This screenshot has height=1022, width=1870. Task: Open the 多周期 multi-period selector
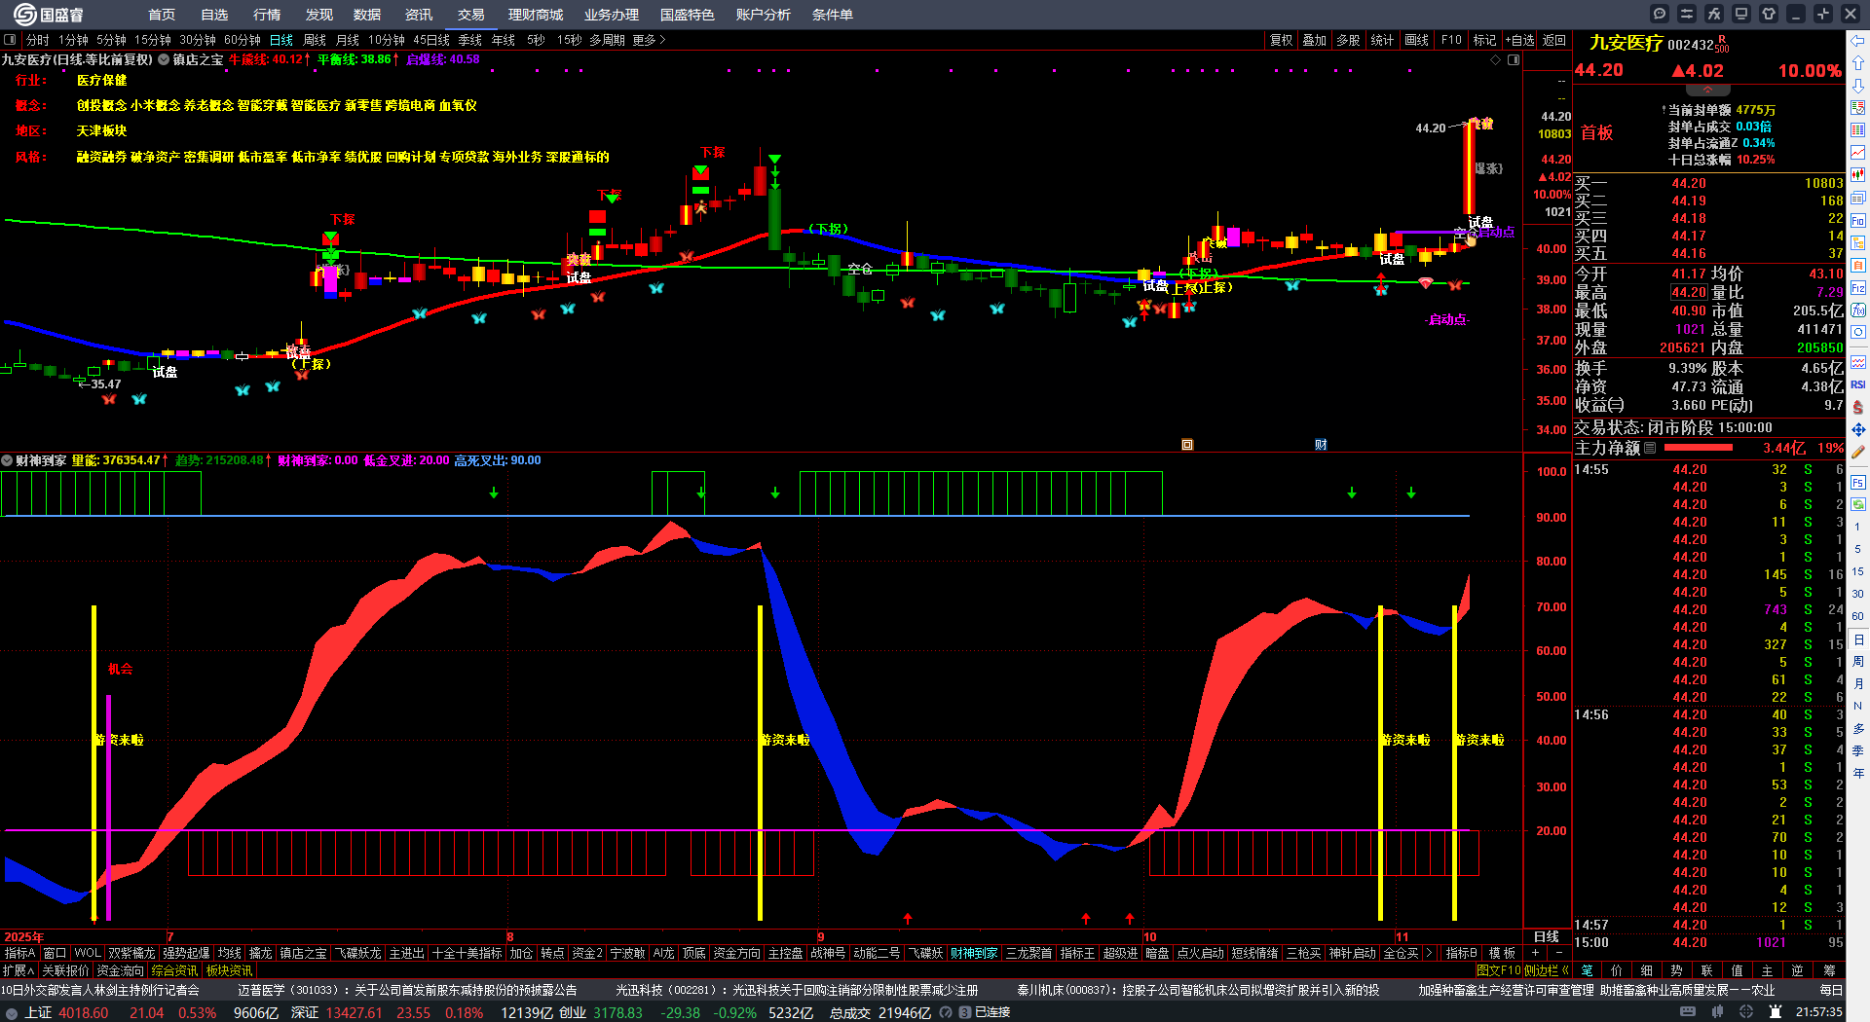pos(607,40)
